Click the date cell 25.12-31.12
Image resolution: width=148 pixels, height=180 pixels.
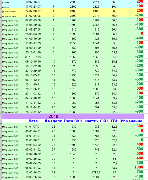pos(33,112)
